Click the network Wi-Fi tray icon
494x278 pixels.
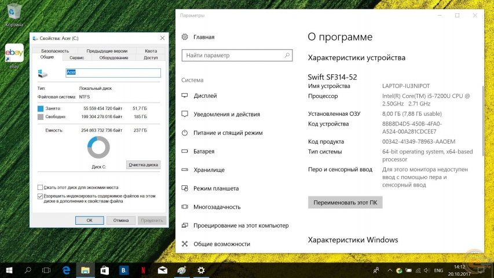click(418, 270)
